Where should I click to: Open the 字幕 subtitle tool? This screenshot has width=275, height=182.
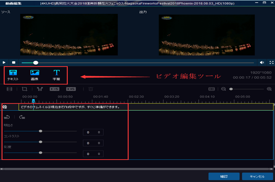[x=57, y=75]
